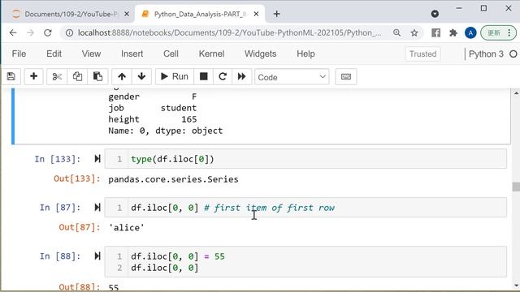Close the Documents/109-2/YouTube browser tab

[x=127, y=14]
